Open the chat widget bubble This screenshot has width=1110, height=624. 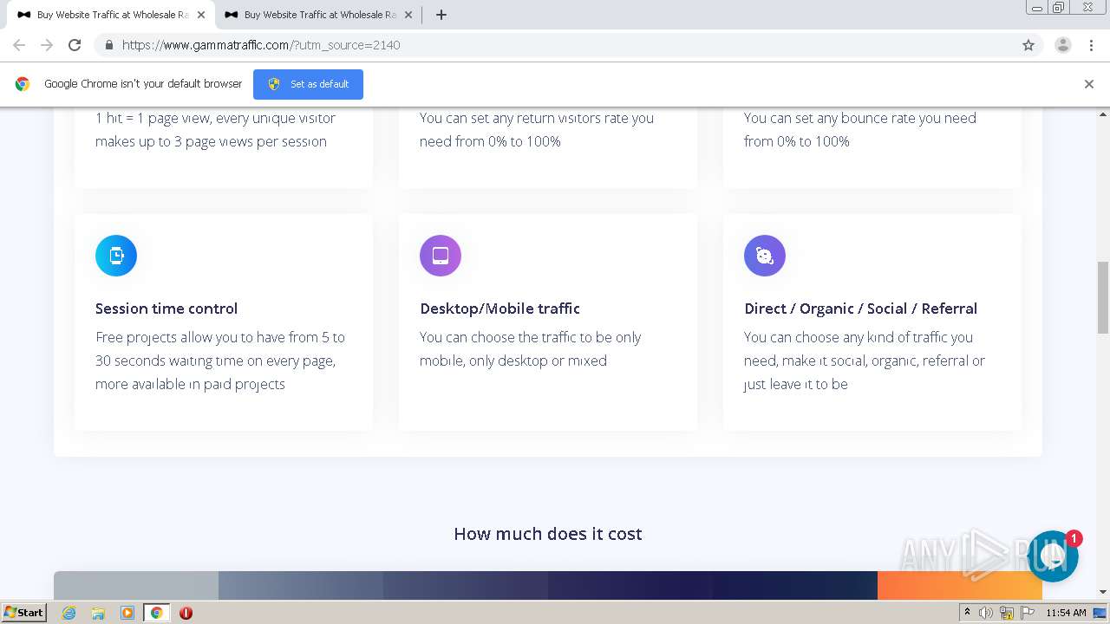1053,556
